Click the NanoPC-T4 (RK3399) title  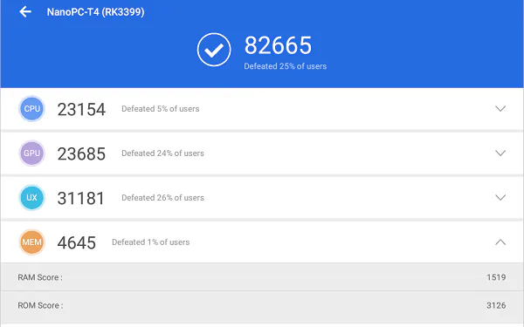(95, 12)
